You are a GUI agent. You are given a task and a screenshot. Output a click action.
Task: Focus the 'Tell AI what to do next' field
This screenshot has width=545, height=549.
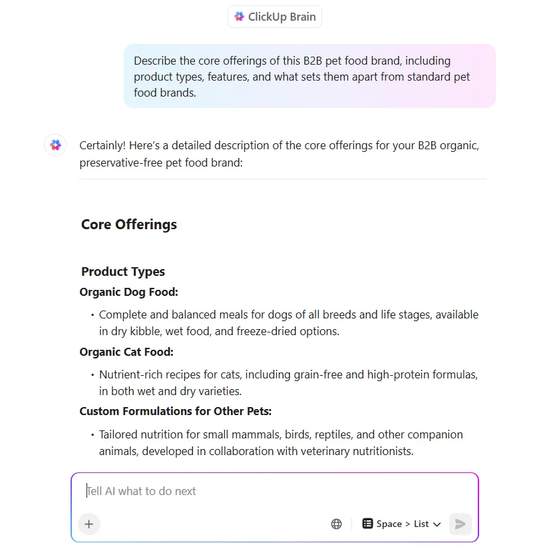(275, 491)
